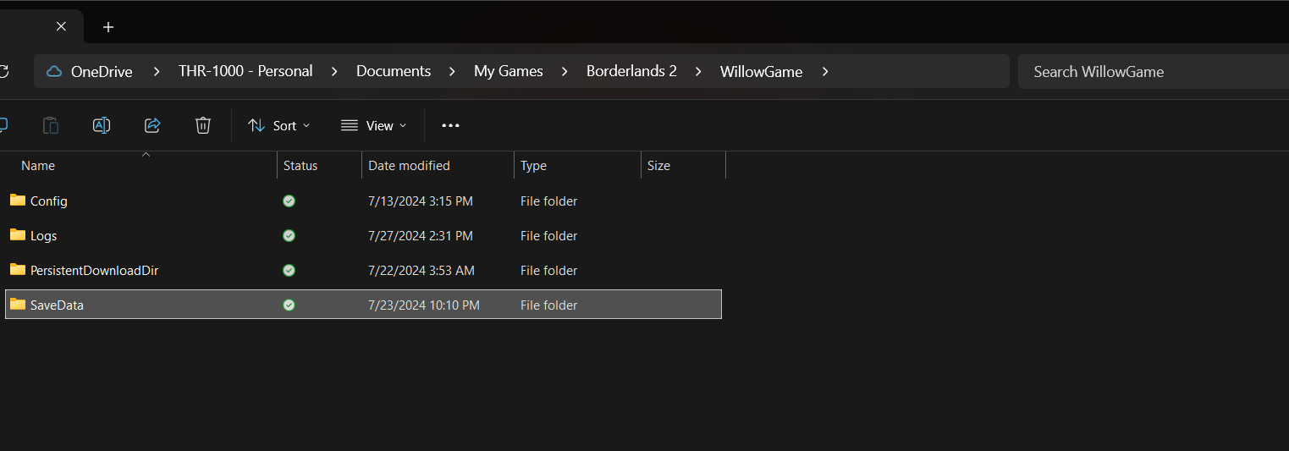
Task: Click the Logs folder icon
Action: pos(17,235)
